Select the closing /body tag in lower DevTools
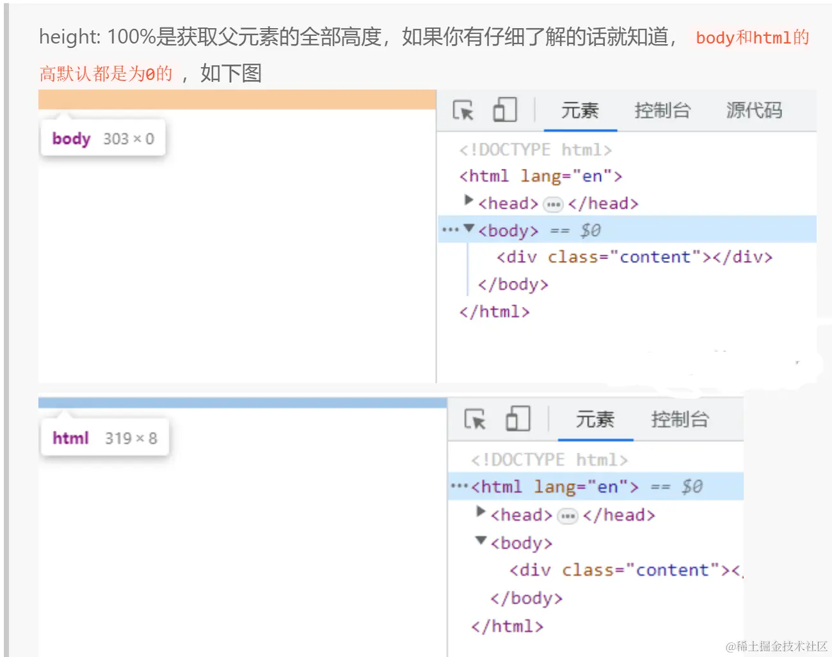 point(527,598)
